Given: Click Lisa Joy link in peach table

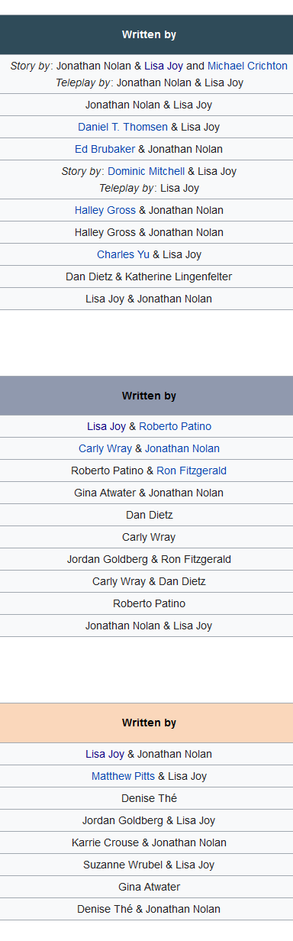Looking at the screenshot, I should [105, 754].
